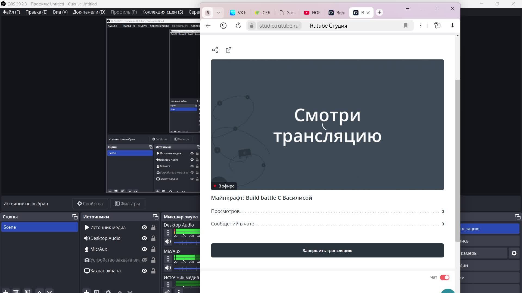Image resolution: width=522 pixels, height=293 pixels.
Task: Mute Desktop Audio in the mixer
Action: click(x=168, y=241)
